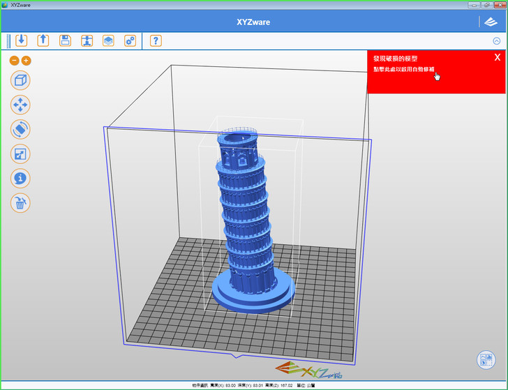The image size is (508, 390).
Task: Select the Move arrows tool
Action: [20, 105]
